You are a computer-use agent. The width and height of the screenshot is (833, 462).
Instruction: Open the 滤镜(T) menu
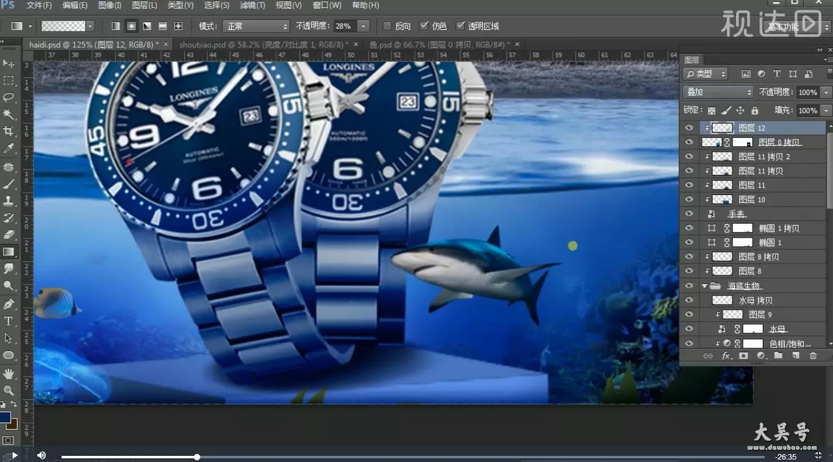pos(252,5)
